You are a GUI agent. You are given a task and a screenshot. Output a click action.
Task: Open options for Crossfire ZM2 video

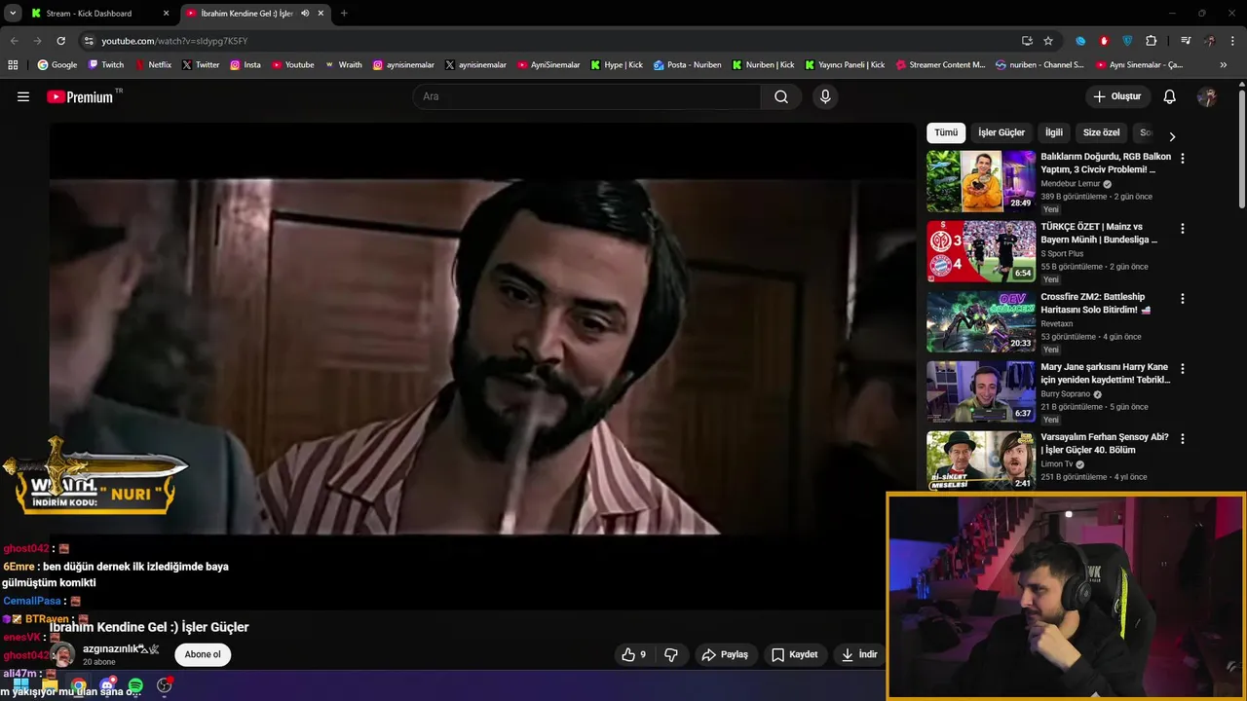[x=1183, y=298]
